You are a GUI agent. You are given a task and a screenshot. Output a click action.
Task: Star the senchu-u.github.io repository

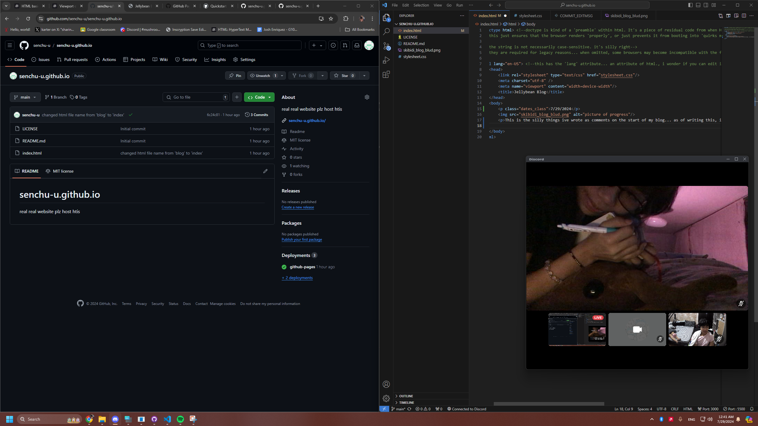(x=344, y=76)
